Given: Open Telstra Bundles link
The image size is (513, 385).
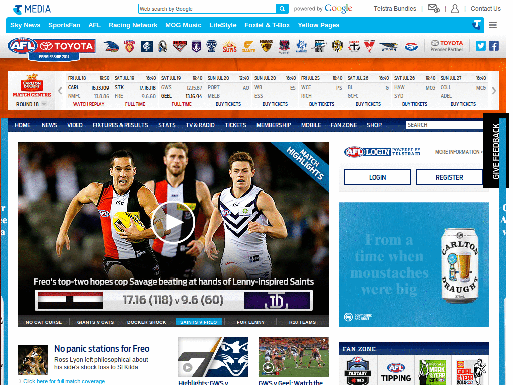Looking at the screenshot, I should coord(395,9).
